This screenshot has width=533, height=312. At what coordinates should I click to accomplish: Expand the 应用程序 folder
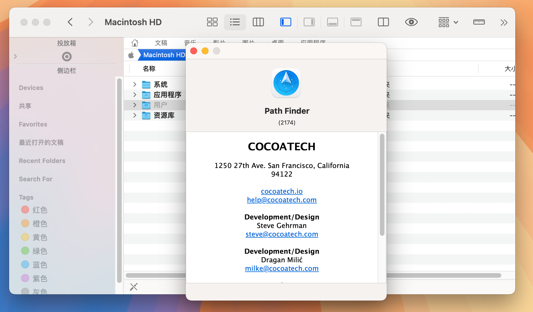pos(135,95)
